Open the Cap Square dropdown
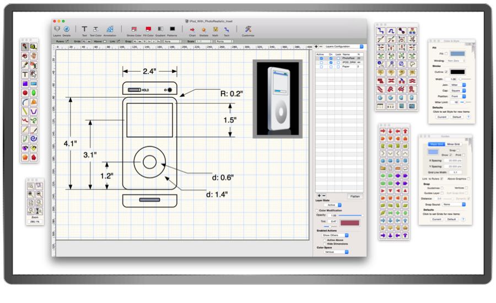Screen dimensions: 496x303 [x=458, y=90]
